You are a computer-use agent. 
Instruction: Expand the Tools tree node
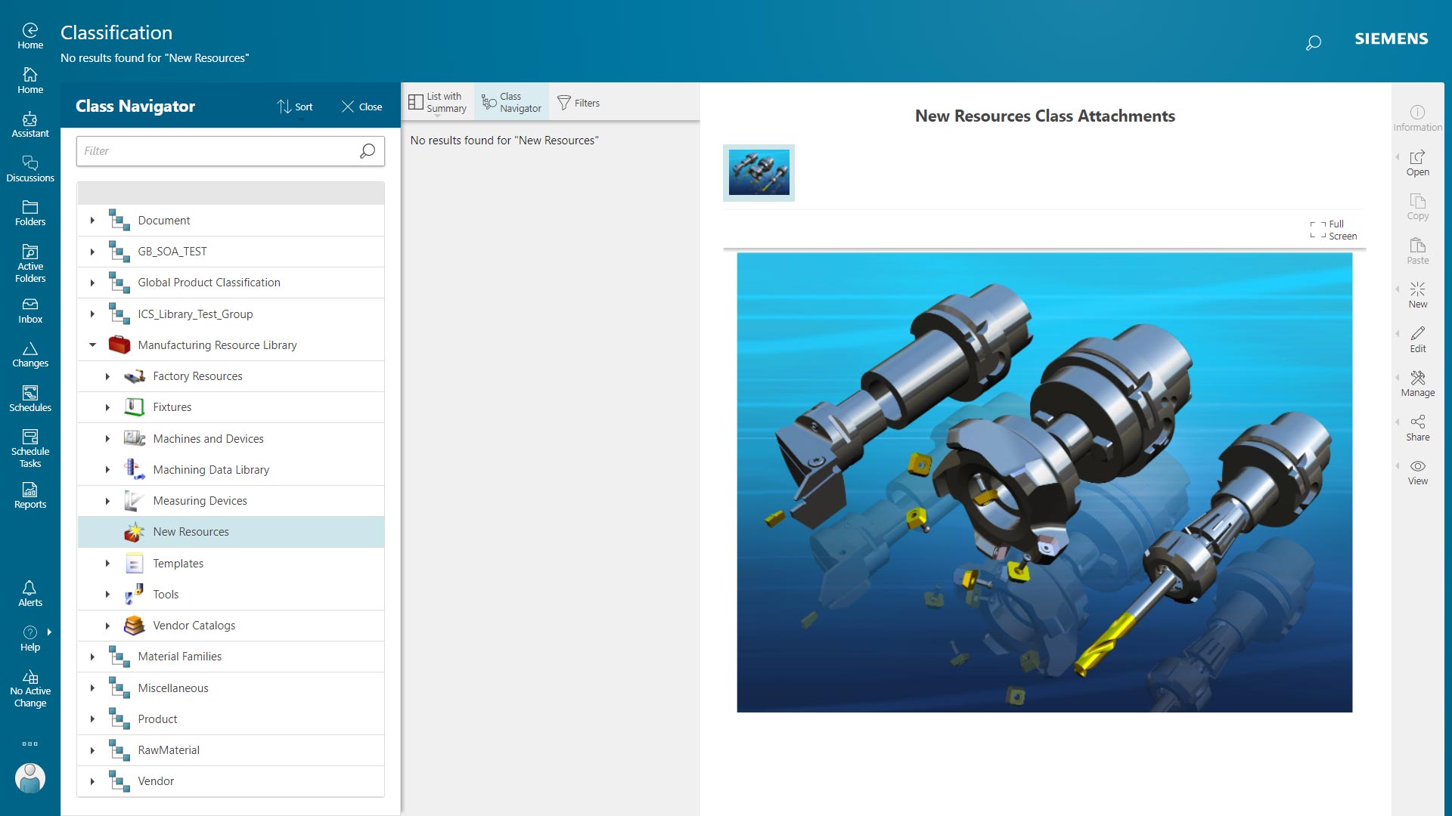click(107, 595)
